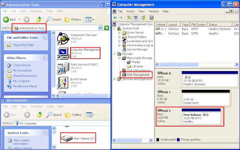Expand Shared Folders tree node

(x=119, y=37)
